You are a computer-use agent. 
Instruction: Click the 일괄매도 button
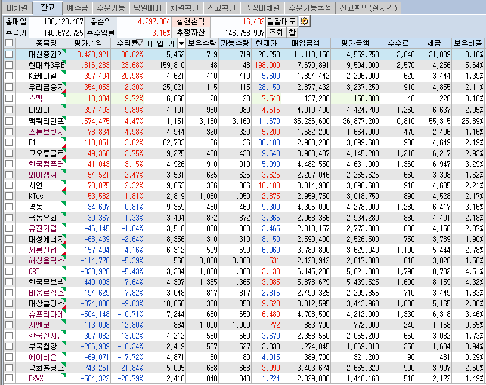point(281,21)
